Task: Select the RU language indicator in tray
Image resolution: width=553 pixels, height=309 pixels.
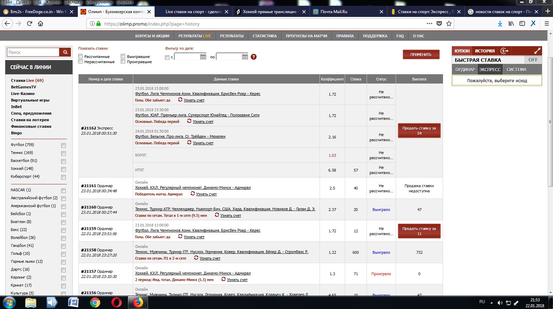Action: pos(482,302)
